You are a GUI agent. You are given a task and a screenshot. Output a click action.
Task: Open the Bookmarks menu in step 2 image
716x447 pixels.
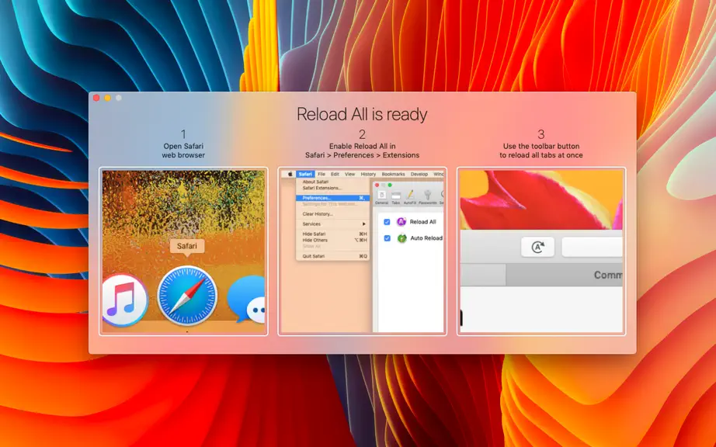393,175
